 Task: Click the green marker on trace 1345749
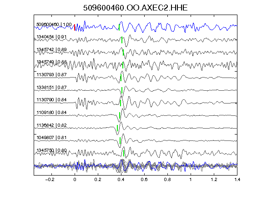123,65
